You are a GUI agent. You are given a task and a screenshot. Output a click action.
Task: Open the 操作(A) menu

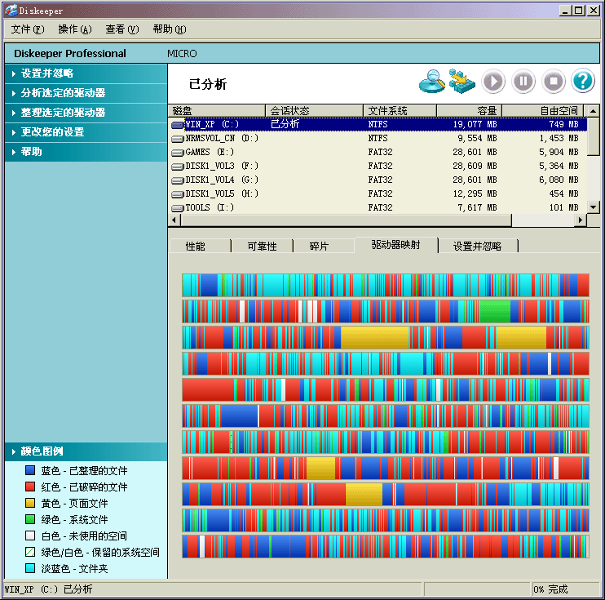pyautogui.click(x=75, y=29)
